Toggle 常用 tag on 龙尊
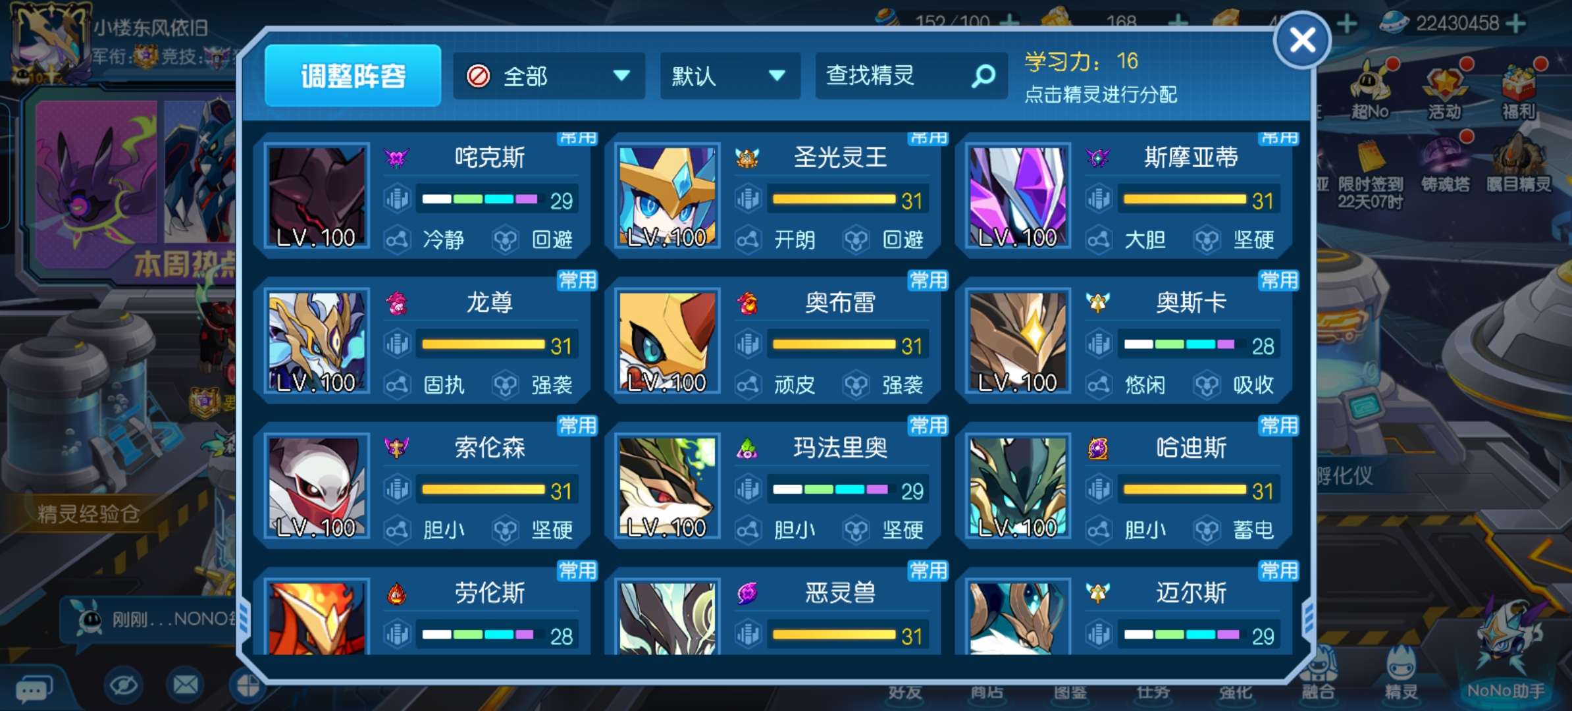 point(577,280)
